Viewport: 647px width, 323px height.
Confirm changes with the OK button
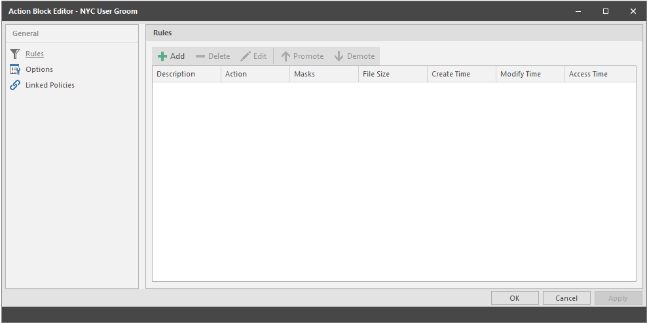point(515,298)
